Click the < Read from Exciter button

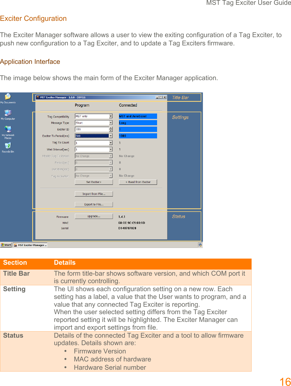138,182
